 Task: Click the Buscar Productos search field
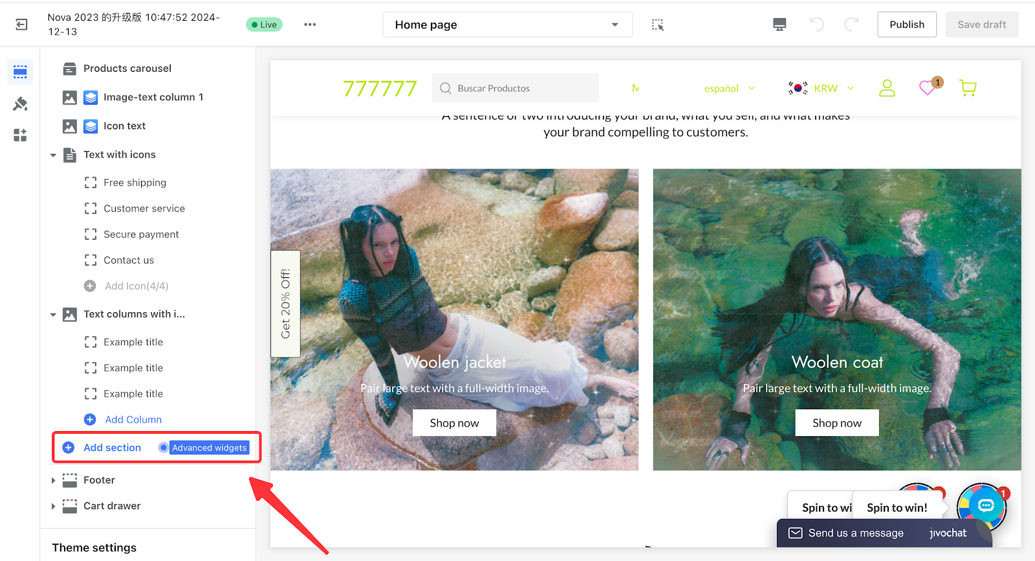pyautogui.click(x=515, y=89)
